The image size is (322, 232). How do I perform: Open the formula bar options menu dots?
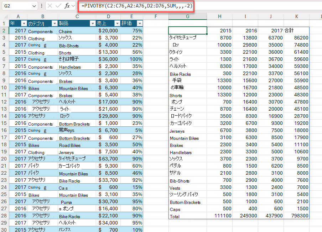tap(42, 6)
